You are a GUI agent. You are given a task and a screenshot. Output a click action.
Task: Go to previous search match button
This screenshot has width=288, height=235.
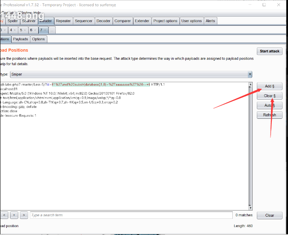[4, 215]
